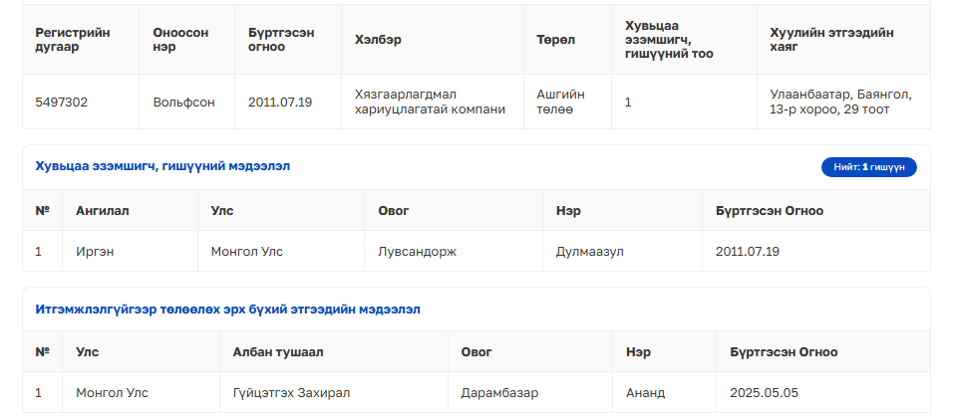This screenshot has width=953, height=418.
Task: Click the "Нийт: 1 гишүүн" badge
Action: 868,167
